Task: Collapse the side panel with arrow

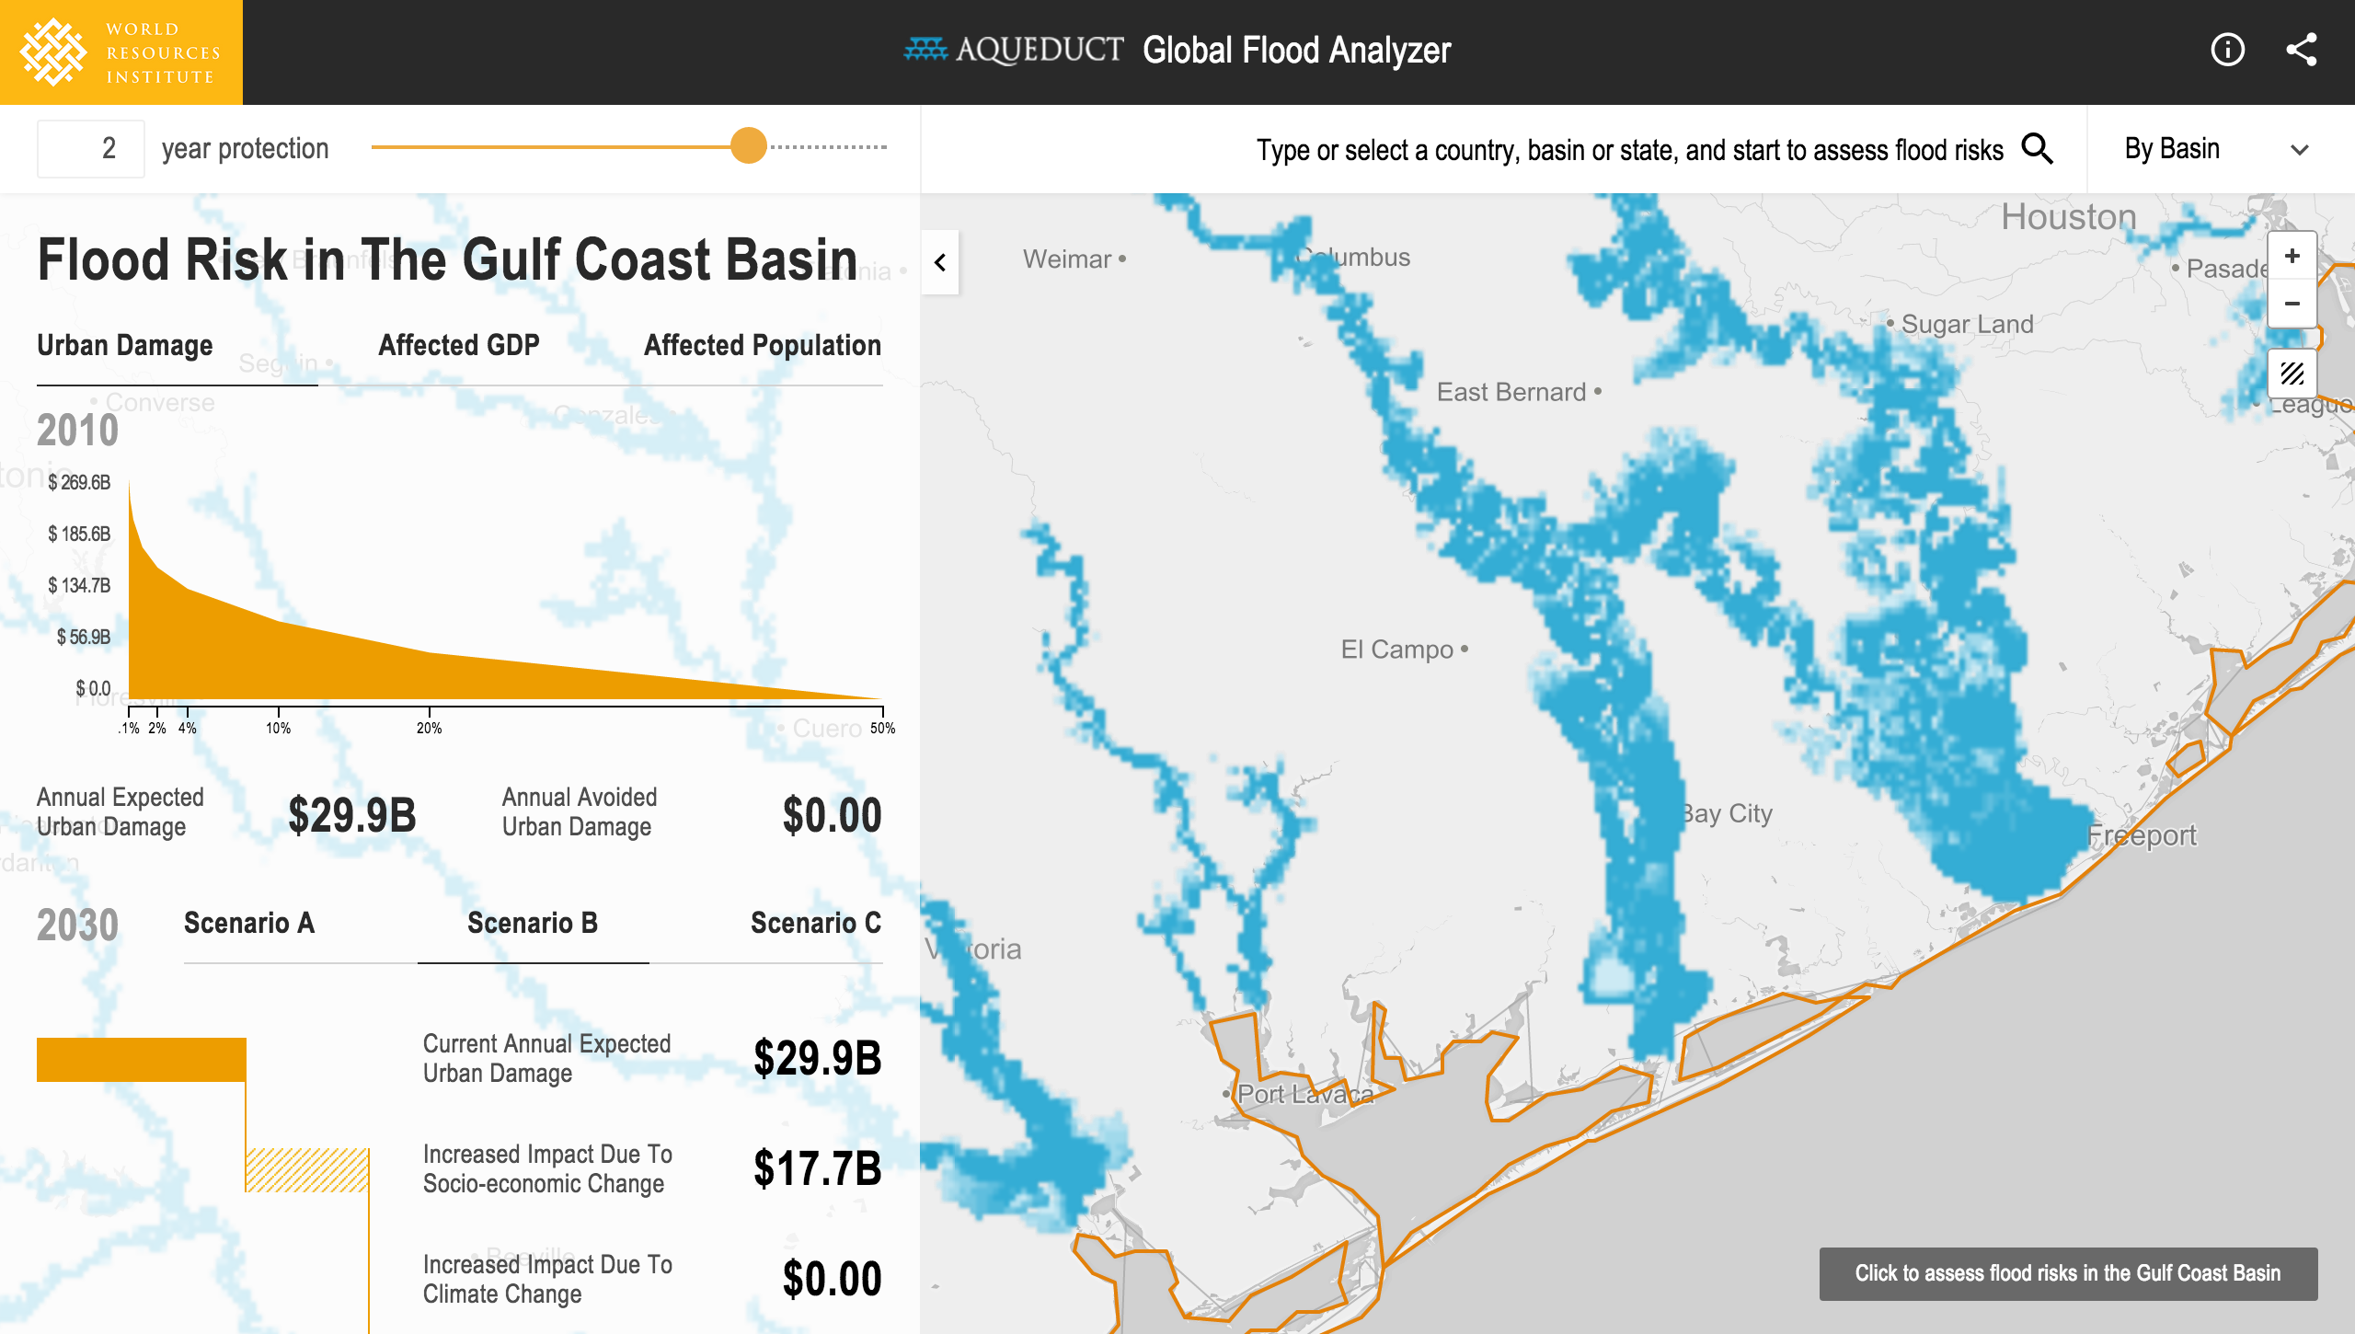Action: pos(939,262)
